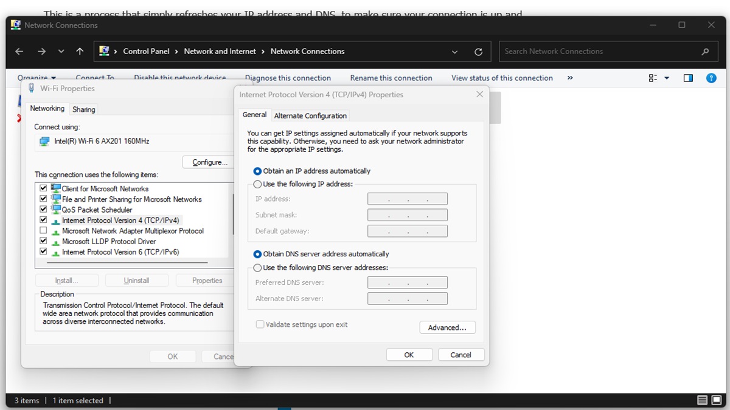This screenshot has height=410, width=730.
Task: Click the Advanced... button
Action: pyautogui.click(x=447, y=327)
